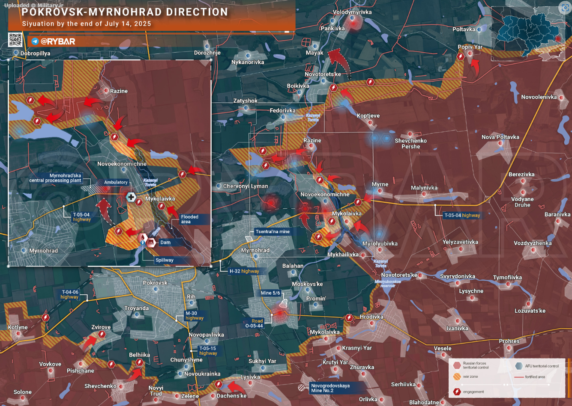Click the Pokrovsk-Myrnohrad Direction title

click(x=125, y=12)
